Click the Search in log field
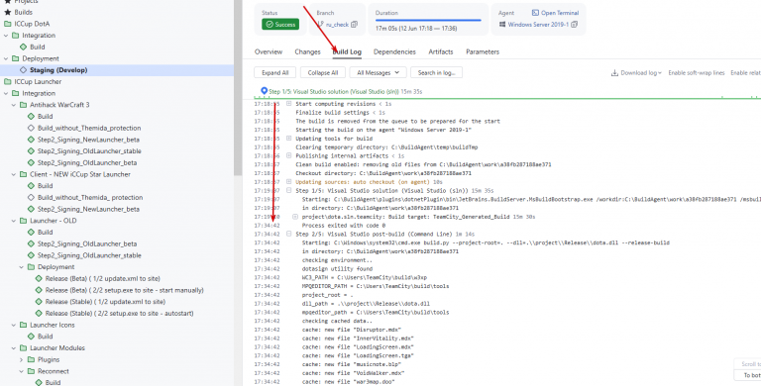This screenshot has width=761, height=386. coord(436,72)
